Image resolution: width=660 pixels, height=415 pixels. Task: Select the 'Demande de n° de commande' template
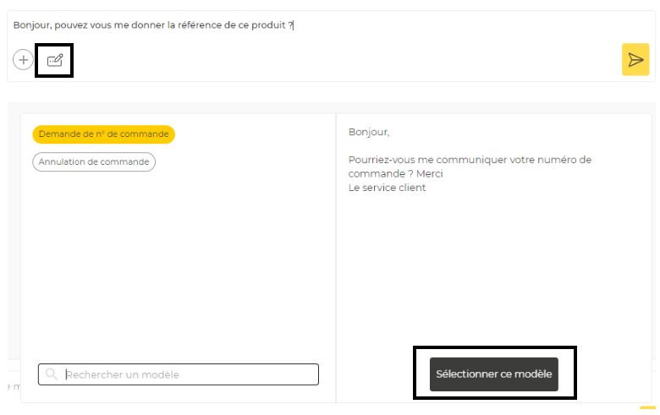click(x=103, y=134)
